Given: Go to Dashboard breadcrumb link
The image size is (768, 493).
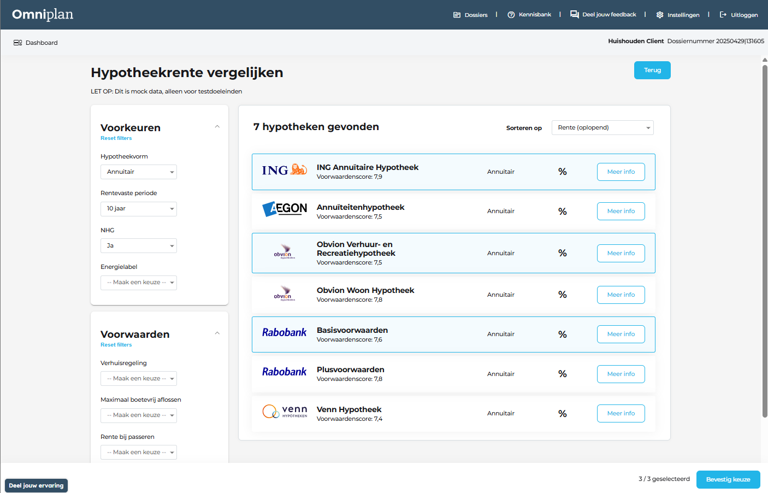Looking at the screenshot, I should point(36,43).
